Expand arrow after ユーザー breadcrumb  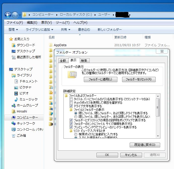tap(113, 15)
